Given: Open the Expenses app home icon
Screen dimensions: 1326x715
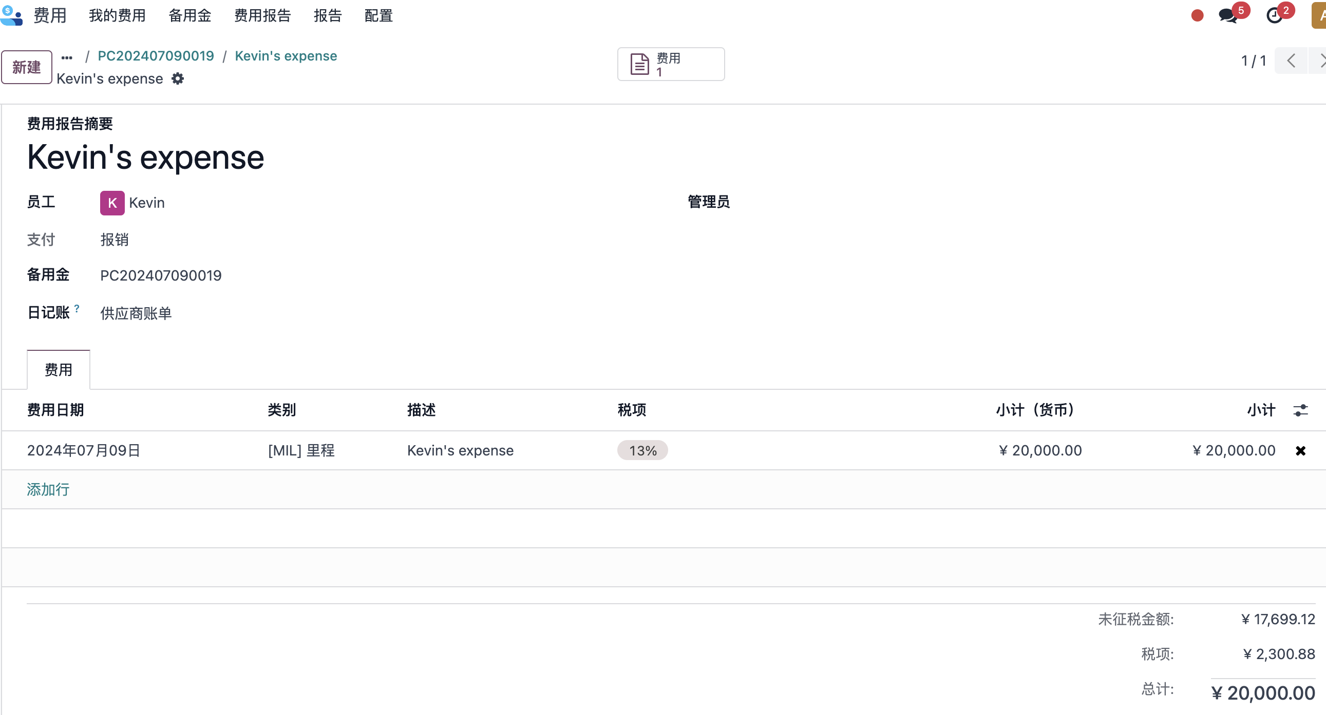Looking at the screenshot, I should point(11,15).
